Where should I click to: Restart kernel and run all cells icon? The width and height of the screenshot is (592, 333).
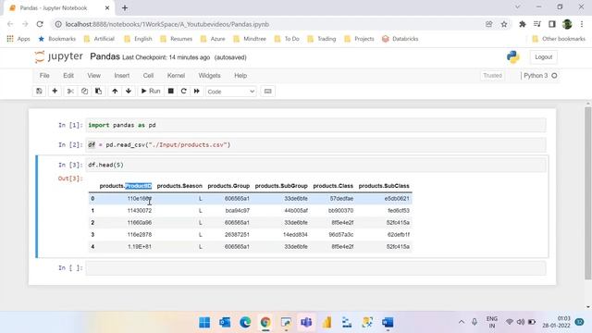(197, 91)
